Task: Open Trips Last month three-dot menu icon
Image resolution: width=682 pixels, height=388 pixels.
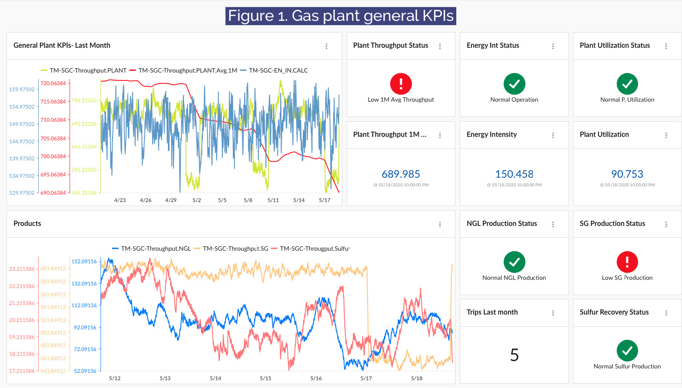Action: click(x=553, y=313)
